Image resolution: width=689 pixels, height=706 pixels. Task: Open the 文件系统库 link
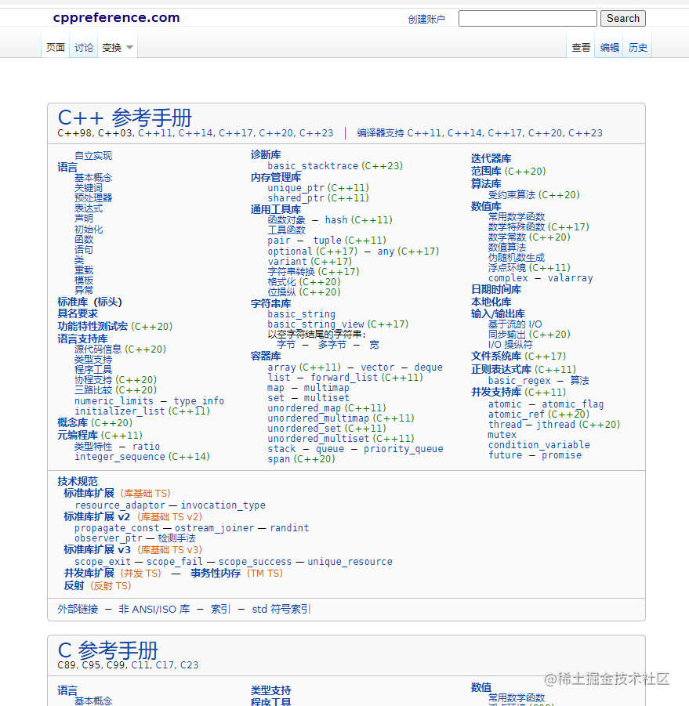[496, 357]
